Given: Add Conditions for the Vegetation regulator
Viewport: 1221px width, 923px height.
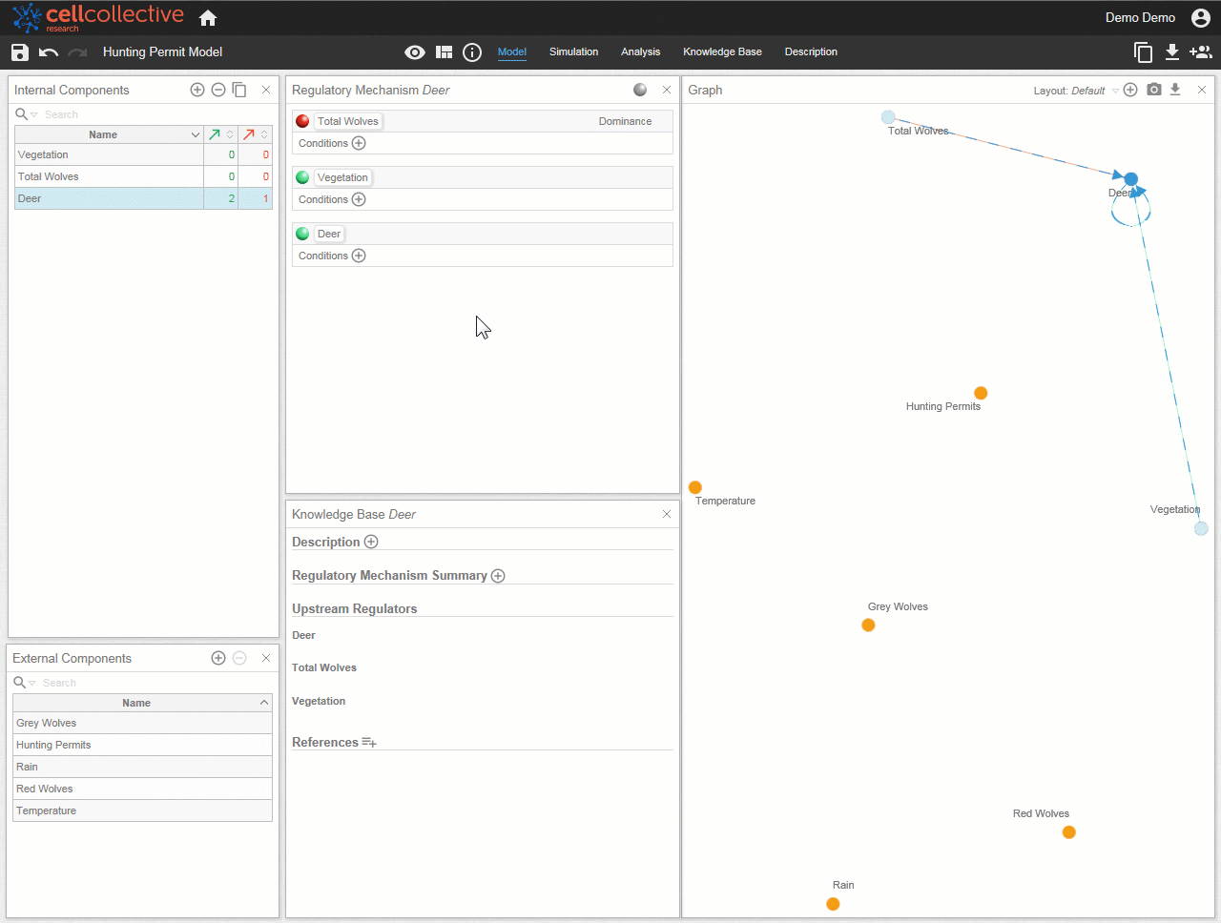Looking at the screenshot, I should (359, 199).
